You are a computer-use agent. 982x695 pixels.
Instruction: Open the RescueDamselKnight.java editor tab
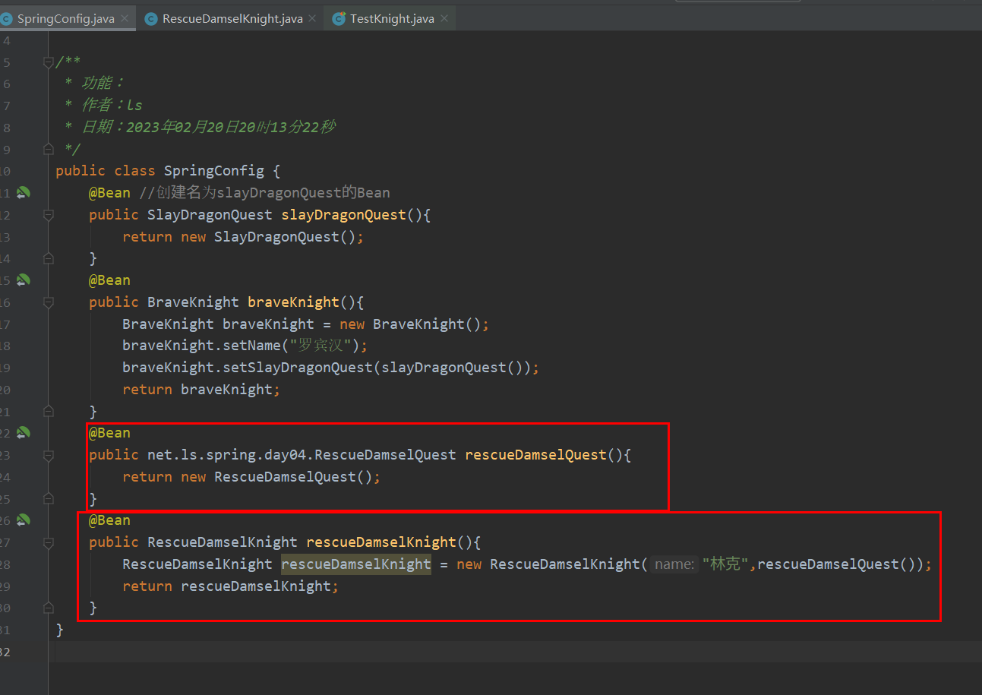(x=232, y=19)
